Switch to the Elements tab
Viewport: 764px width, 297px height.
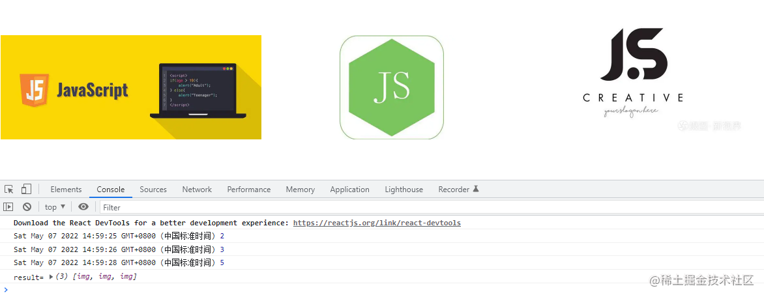coord(66,190)
